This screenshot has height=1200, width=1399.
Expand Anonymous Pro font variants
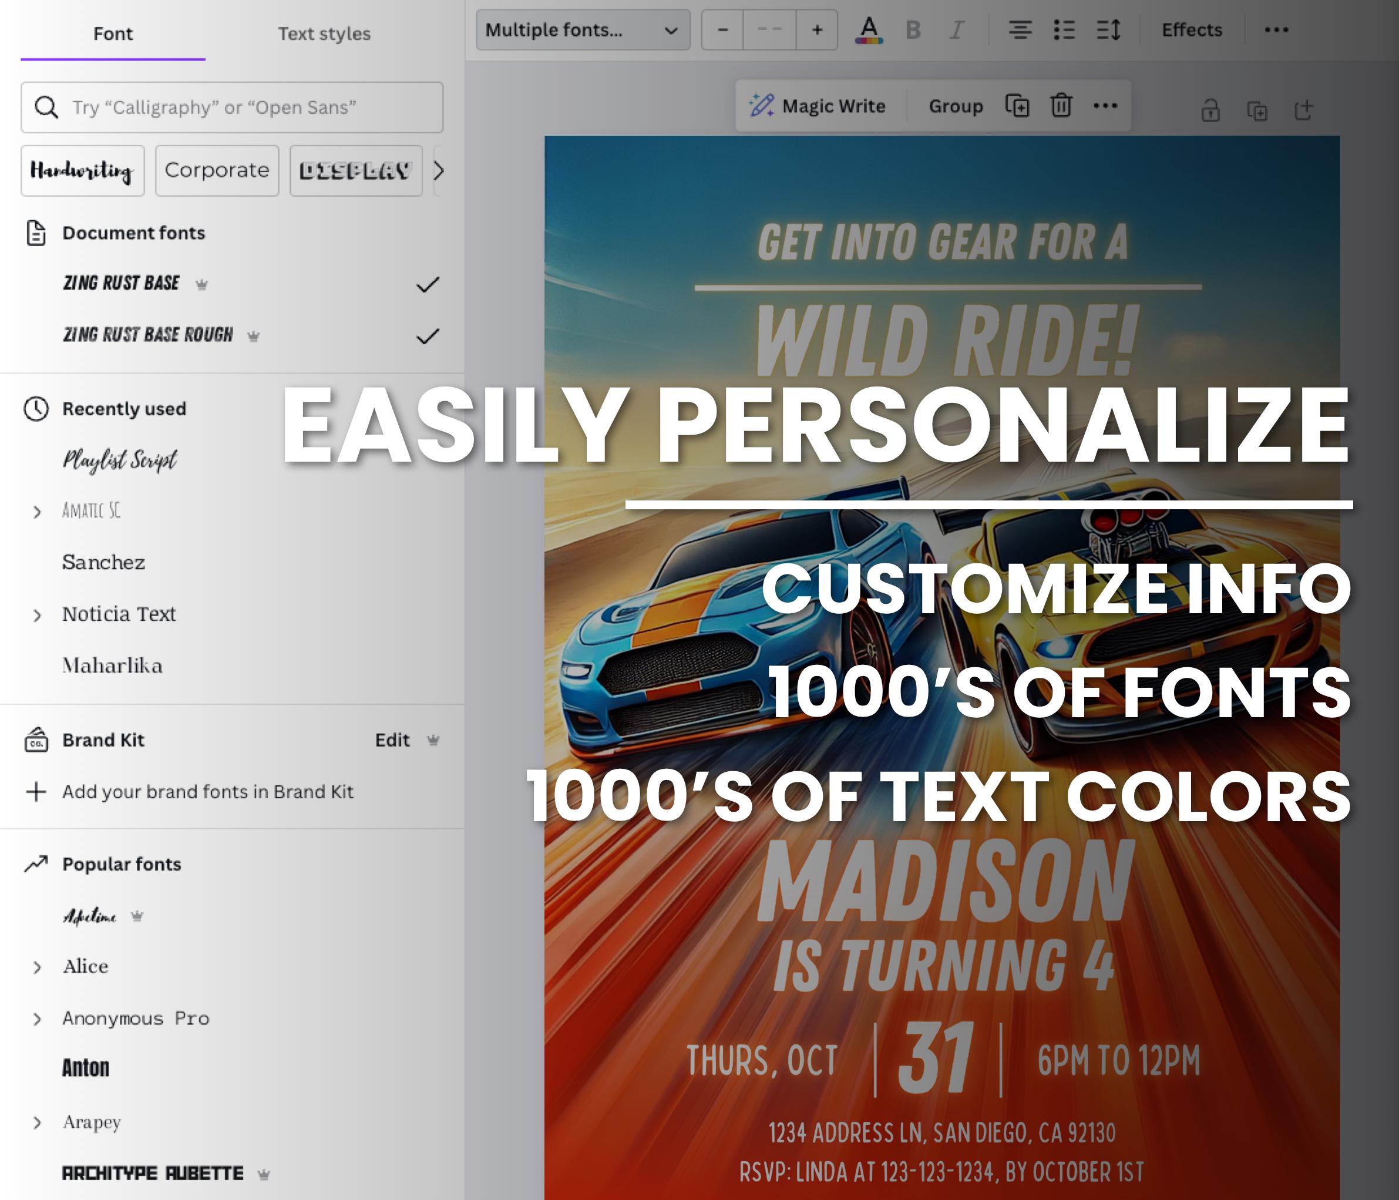(x=37, y=1019)
